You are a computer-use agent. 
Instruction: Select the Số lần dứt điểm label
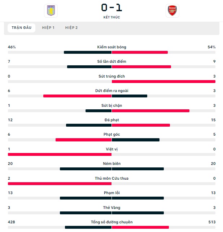111,61
